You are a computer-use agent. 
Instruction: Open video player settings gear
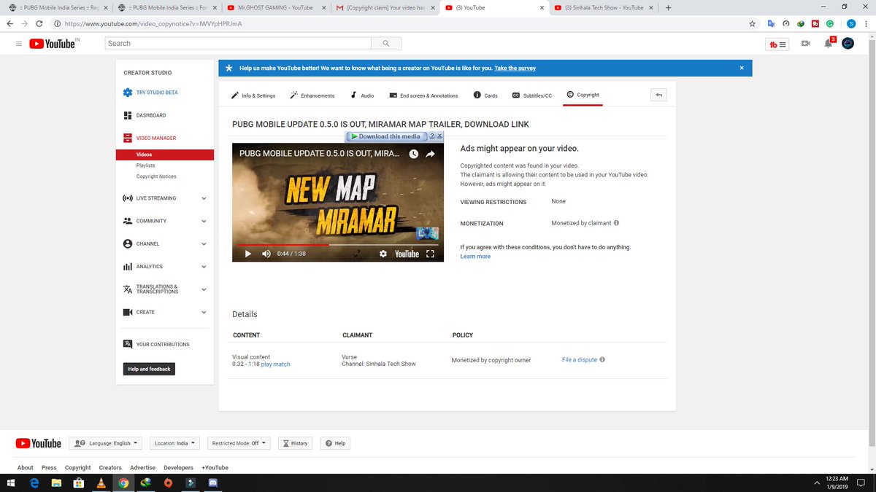pyautogui.click(x=383, y=254)
